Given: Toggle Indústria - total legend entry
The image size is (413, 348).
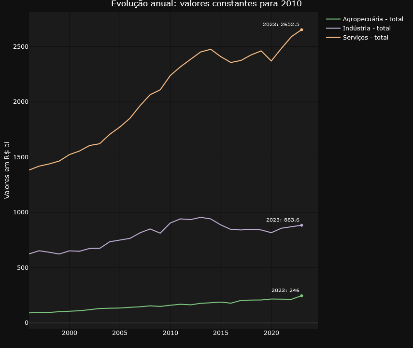Looking at the screenshot, I should coord(358,28).
